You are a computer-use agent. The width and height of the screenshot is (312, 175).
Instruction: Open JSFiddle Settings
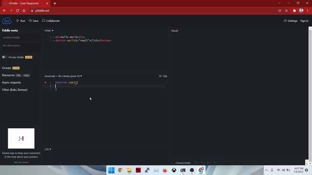(291, 21)
